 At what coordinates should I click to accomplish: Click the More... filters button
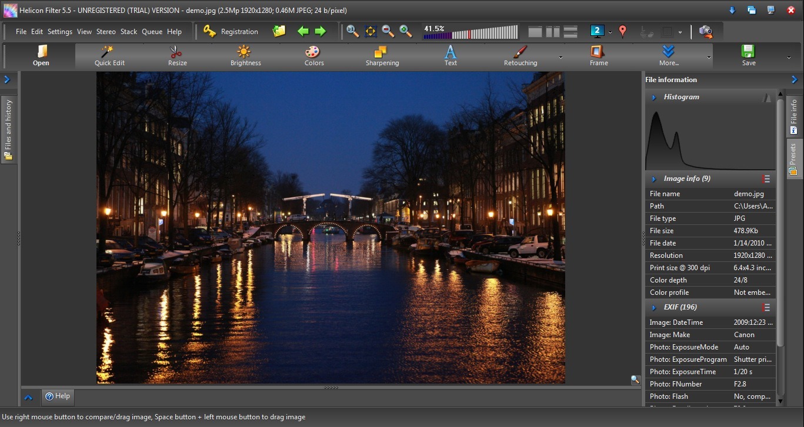pyautogui.click(x=668, y=56)
